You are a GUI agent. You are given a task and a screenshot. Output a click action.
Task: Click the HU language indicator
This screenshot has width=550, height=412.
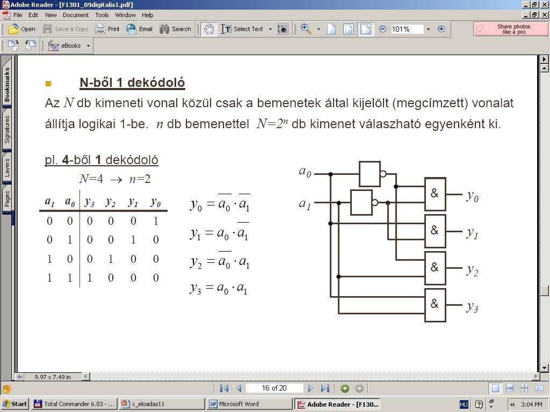click(x=464, y=404)
